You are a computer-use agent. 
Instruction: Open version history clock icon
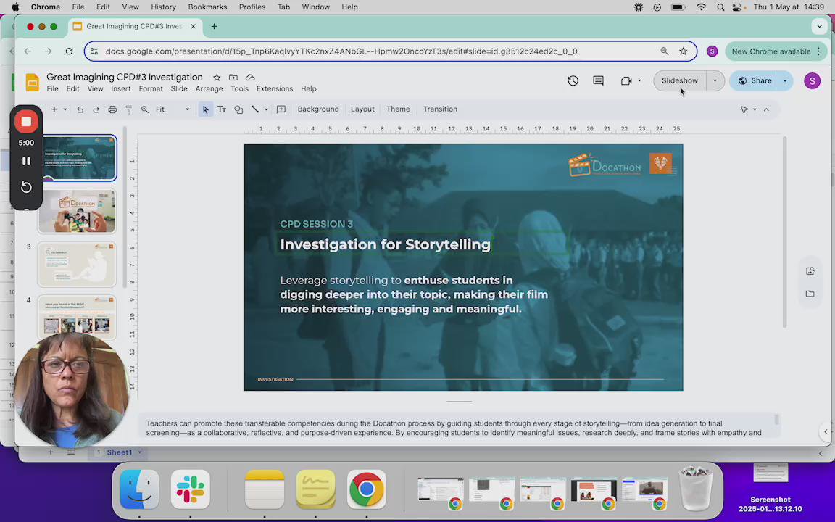(x=573, y=80)
